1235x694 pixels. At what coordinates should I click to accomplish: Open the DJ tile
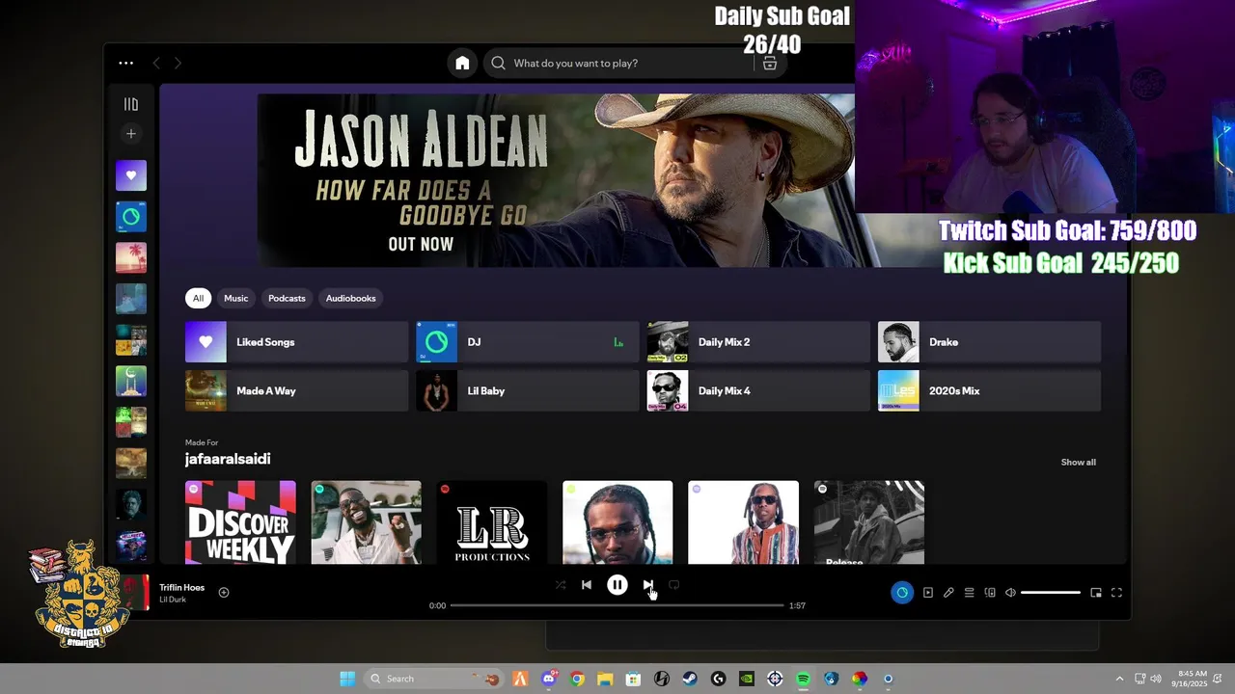527,342
